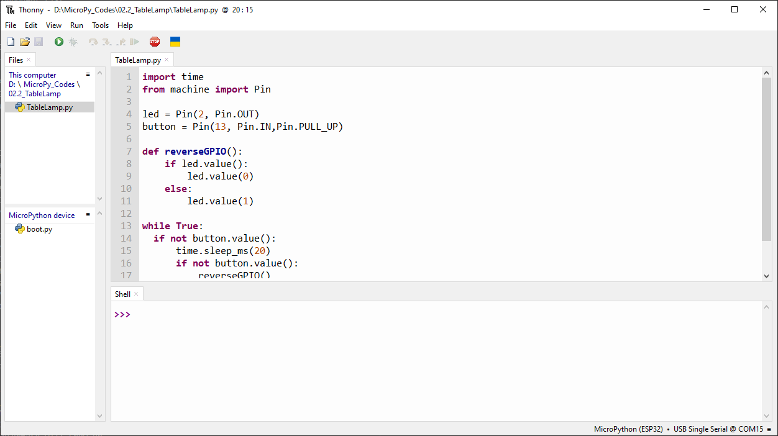Open the Tools menu
This screenshot has width=778, height=436.
[100, 25]
